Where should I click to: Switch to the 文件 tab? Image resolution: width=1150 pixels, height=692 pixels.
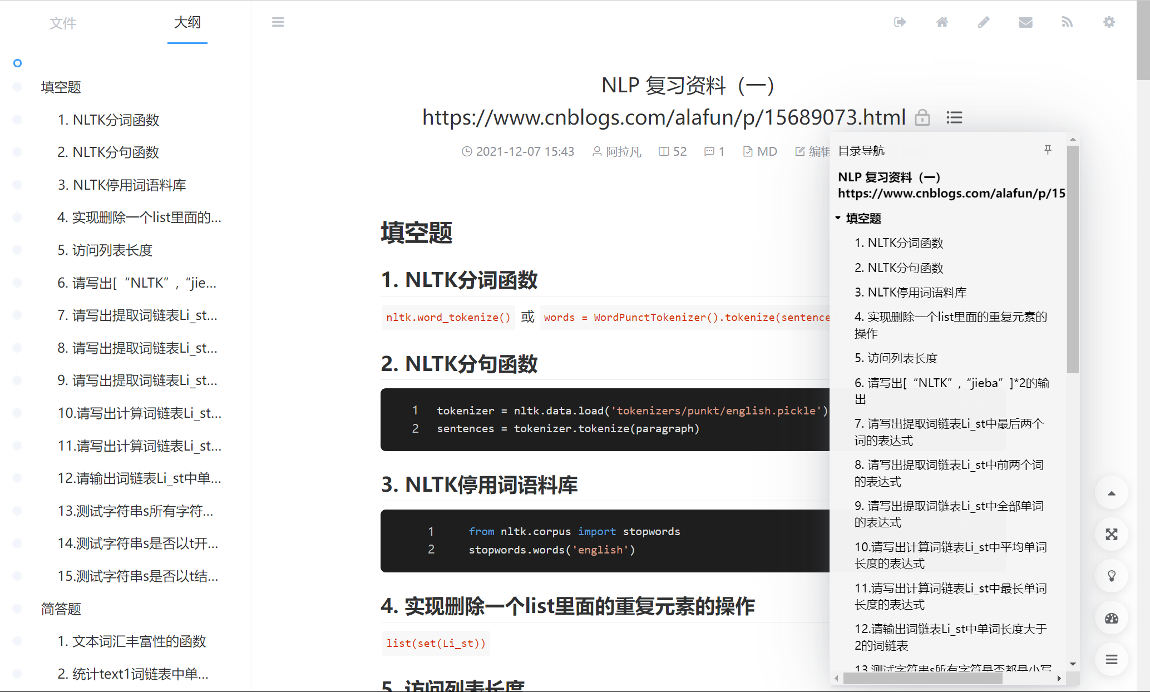tap(63, 23)
